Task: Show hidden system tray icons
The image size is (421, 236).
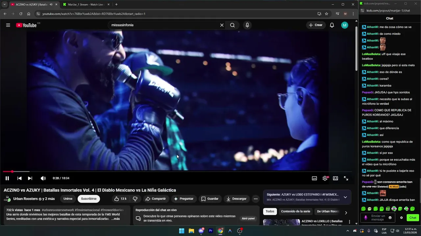Action: click(348, 231)
